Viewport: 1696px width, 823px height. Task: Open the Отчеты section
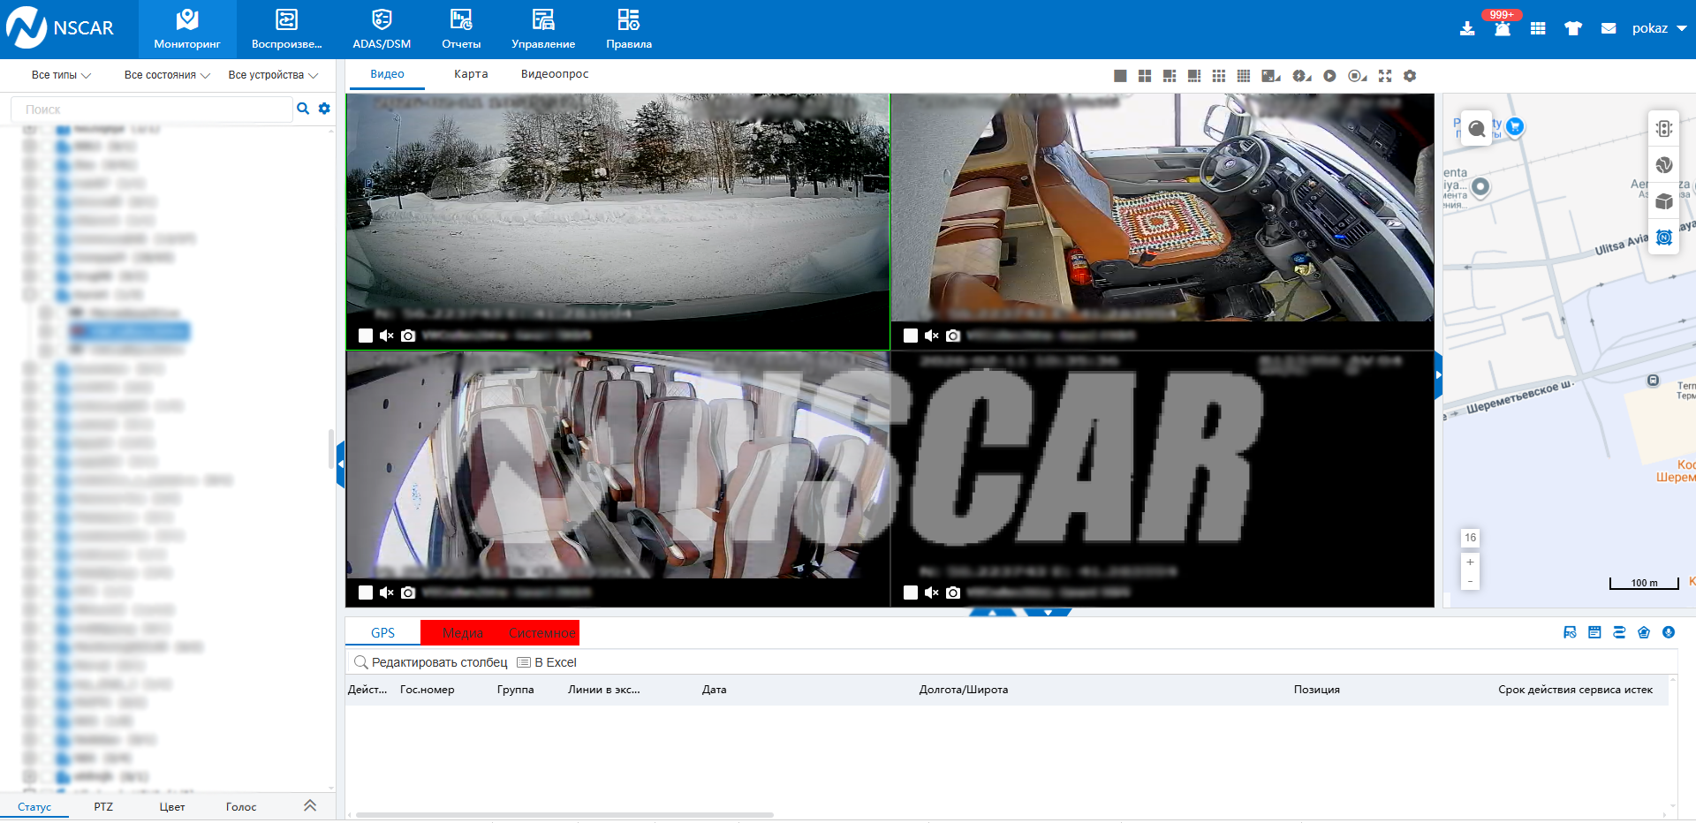click(461, 29)
